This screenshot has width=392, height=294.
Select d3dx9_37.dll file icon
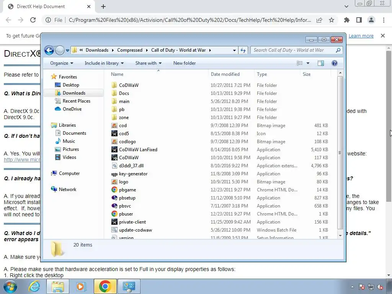pos(114,165)
